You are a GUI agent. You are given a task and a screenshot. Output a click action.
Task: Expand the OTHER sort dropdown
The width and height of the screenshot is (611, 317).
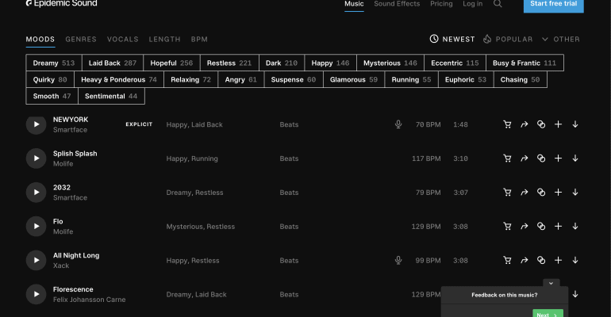(x=561, y=40)
